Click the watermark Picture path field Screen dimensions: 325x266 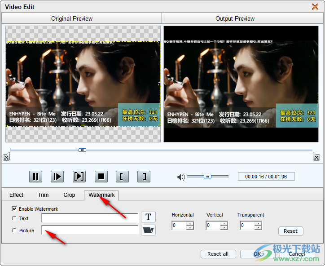click(90, 230)
